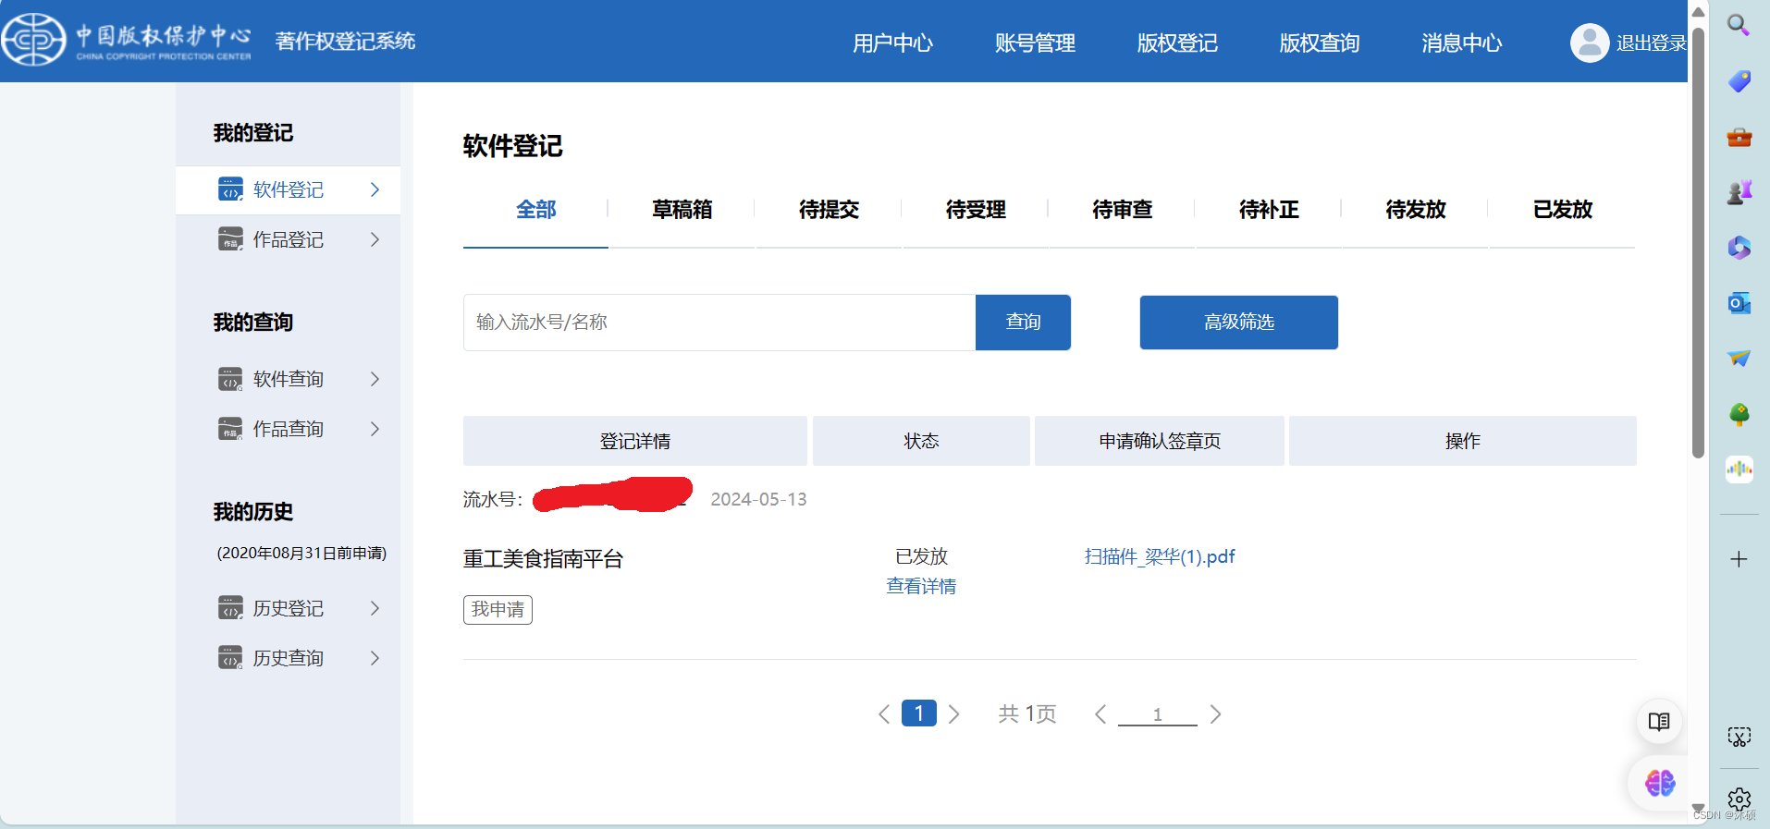Click 退出登录 to log out
This screenshot has height=829, width=1770.
pos(1651,43)
